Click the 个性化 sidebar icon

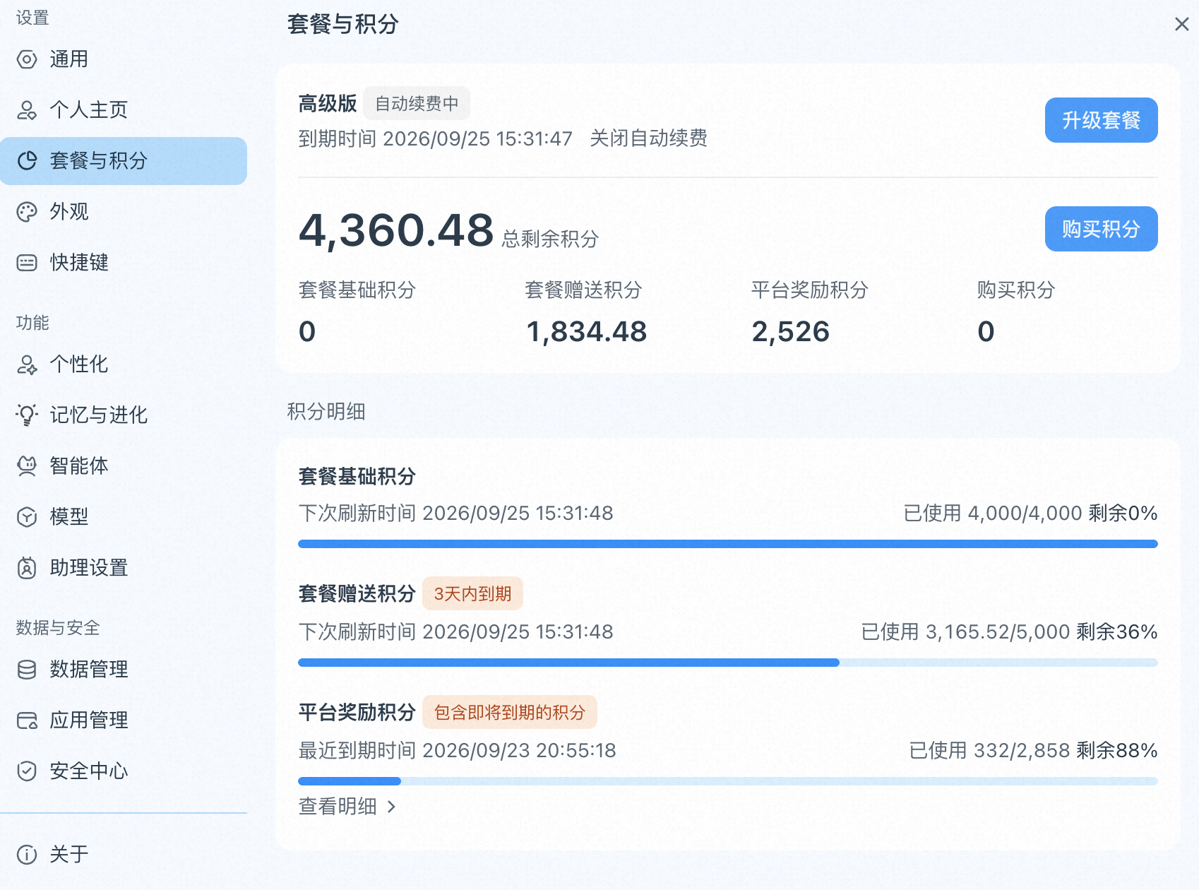click(x=27, y=364)
